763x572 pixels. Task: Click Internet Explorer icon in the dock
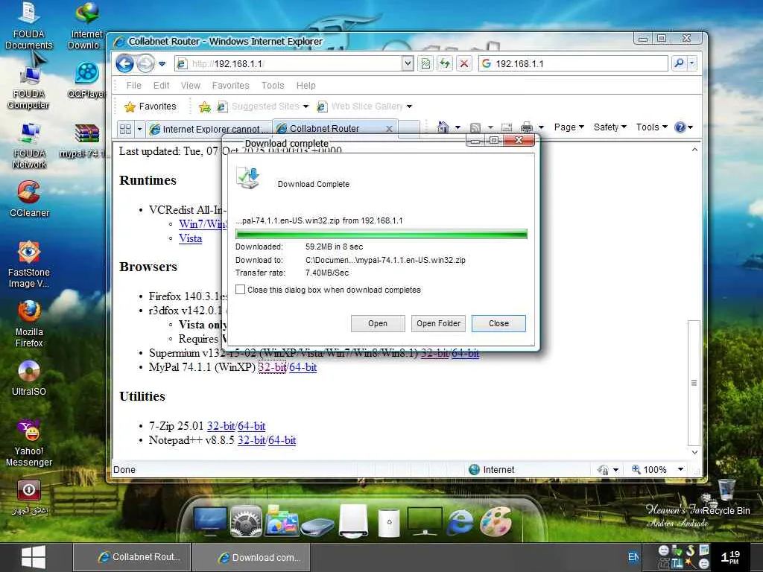459,521
